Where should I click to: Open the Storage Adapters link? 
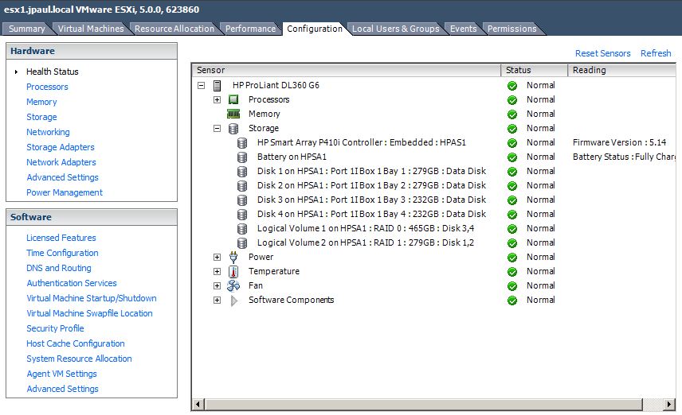click(61, 147)
